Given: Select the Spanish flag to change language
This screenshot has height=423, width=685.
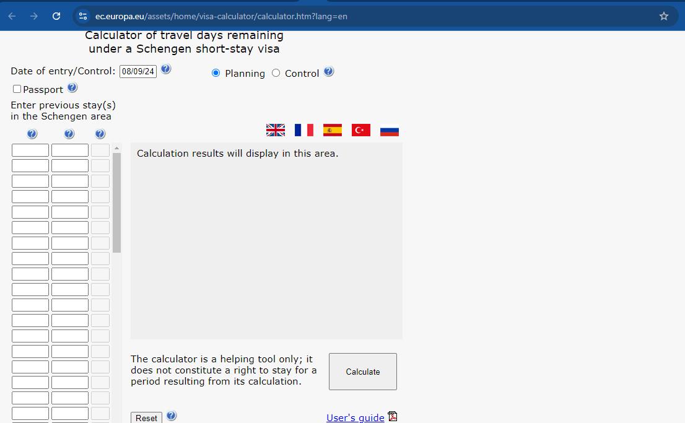Looking at the screenshot, I should (332, 130).
